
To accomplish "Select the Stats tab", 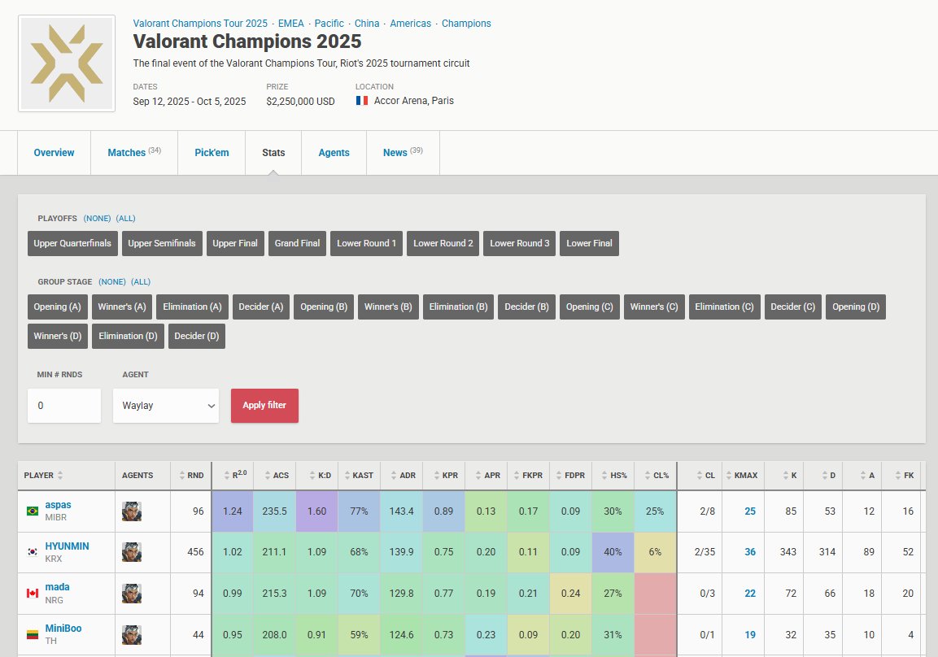I will 273,152.
